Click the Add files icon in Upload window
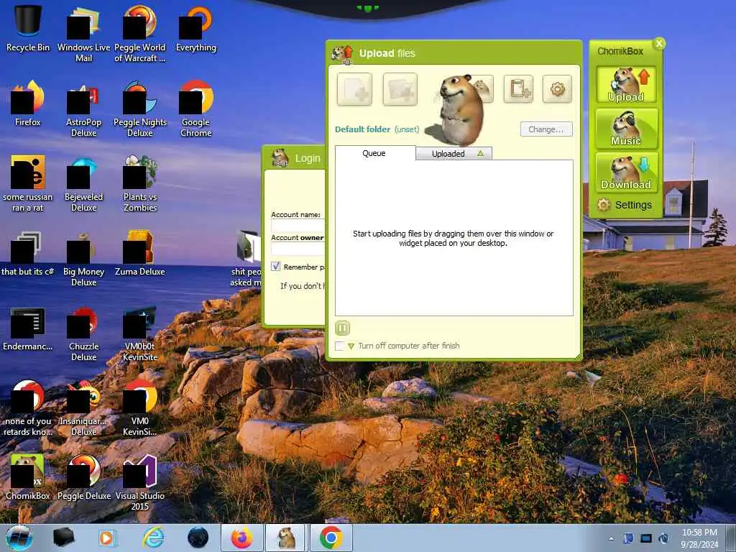 (354, 89)
